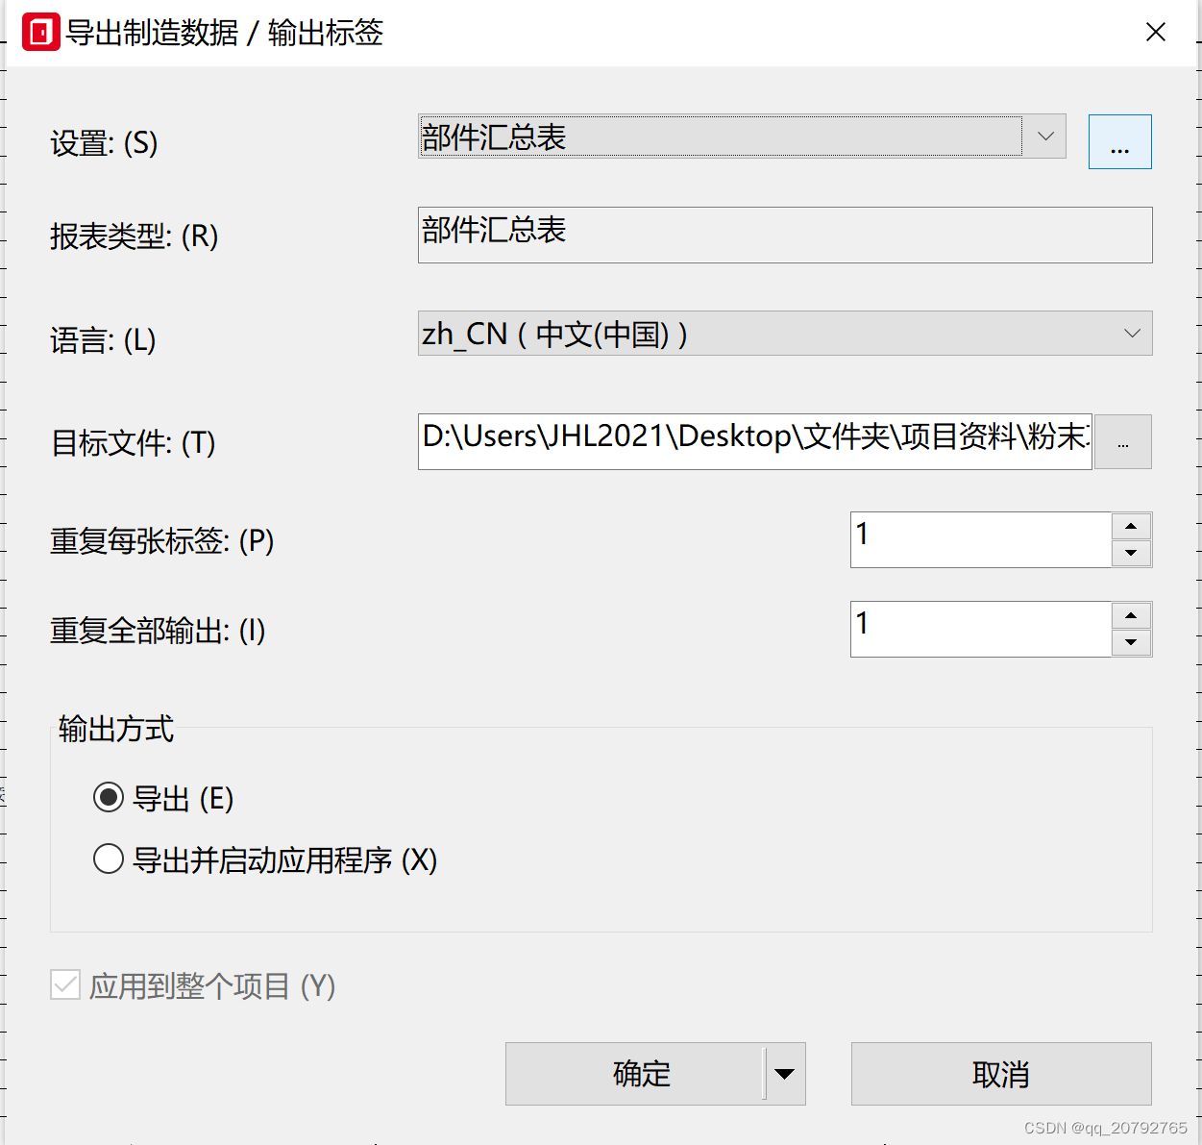The height and width of the screenshot is (1145, 1202).
Task: Increase 重复全部输出 value with up arrow
Action: [1131, 615]
